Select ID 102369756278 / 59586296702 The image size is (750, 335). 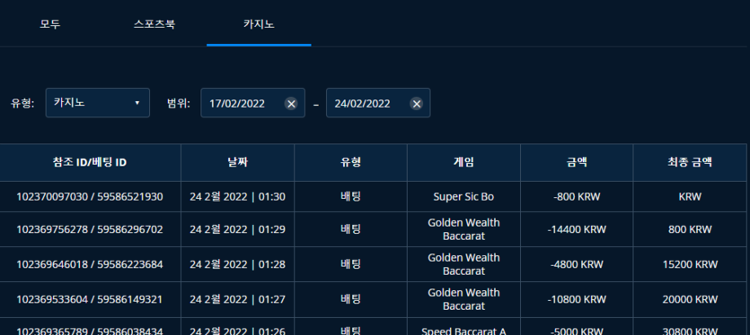click(x=90, y=229)
